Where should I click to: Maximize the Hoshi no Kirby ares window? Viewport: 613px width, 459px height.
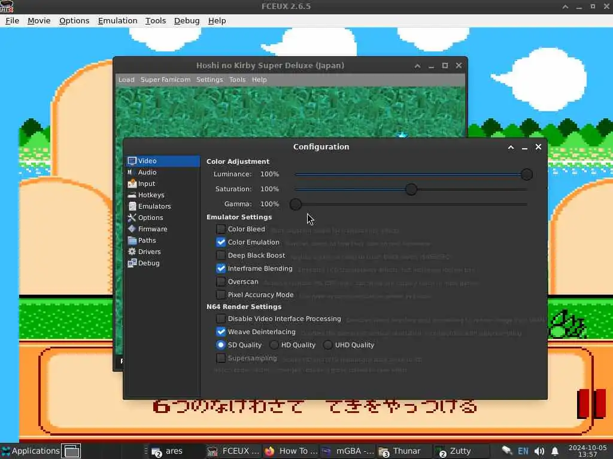(445, 66)
